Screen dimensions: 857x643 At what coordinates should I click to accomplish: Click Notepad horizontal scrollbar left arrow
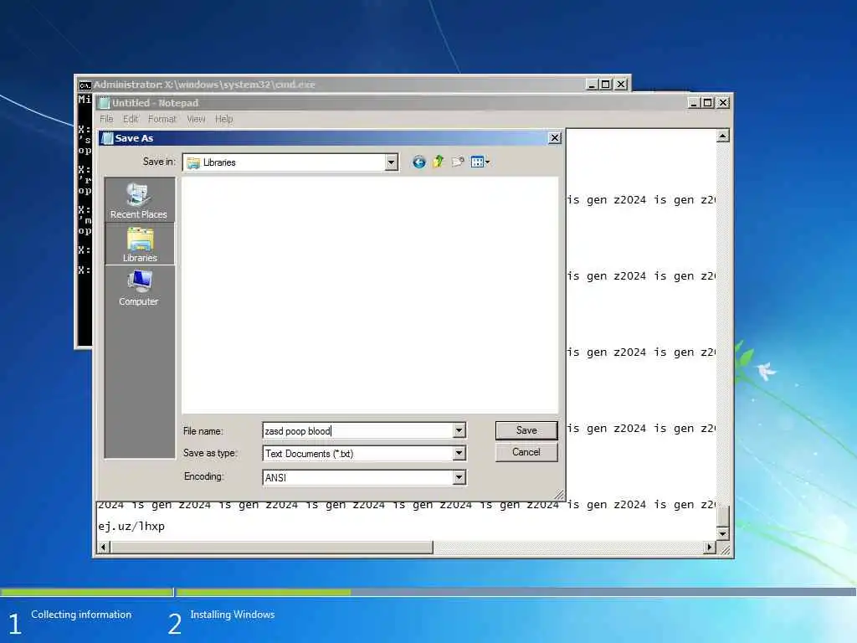pyautogui.click(x=103, y=547)
